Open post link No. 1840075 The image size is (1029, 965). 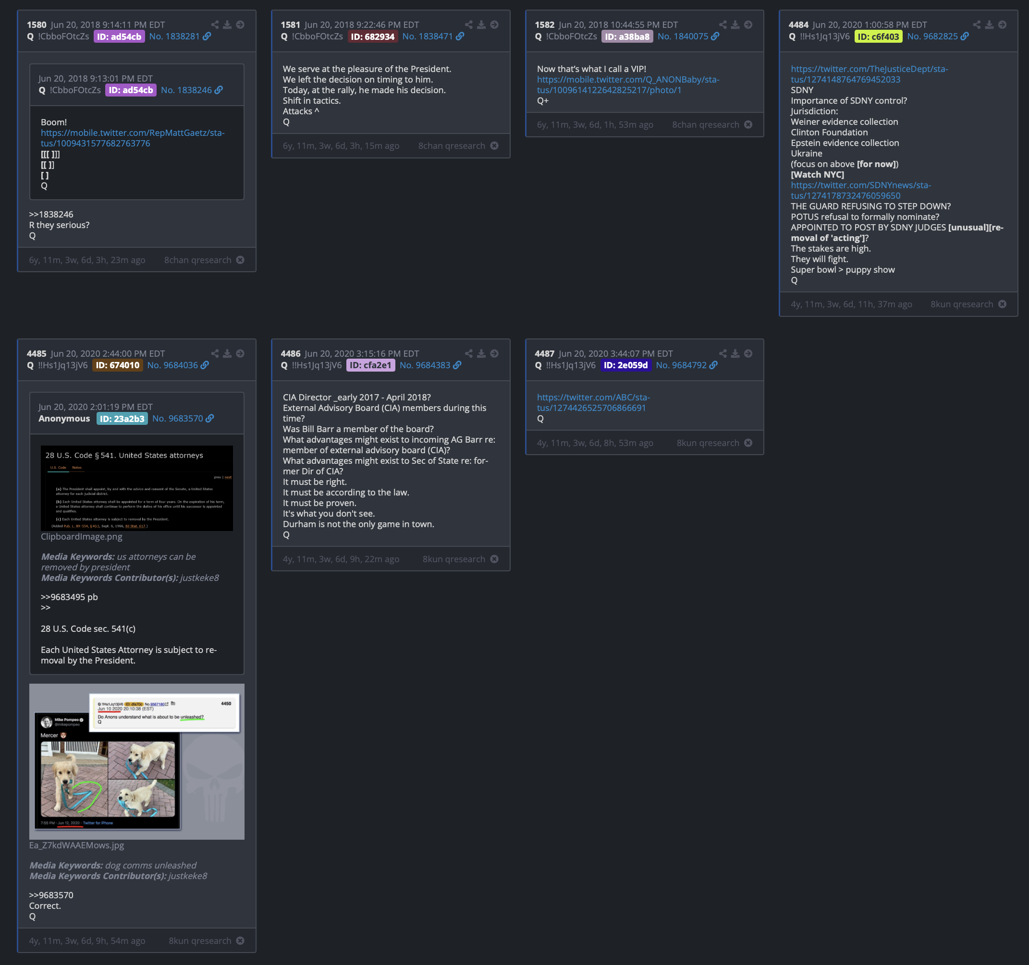(683, 36)
